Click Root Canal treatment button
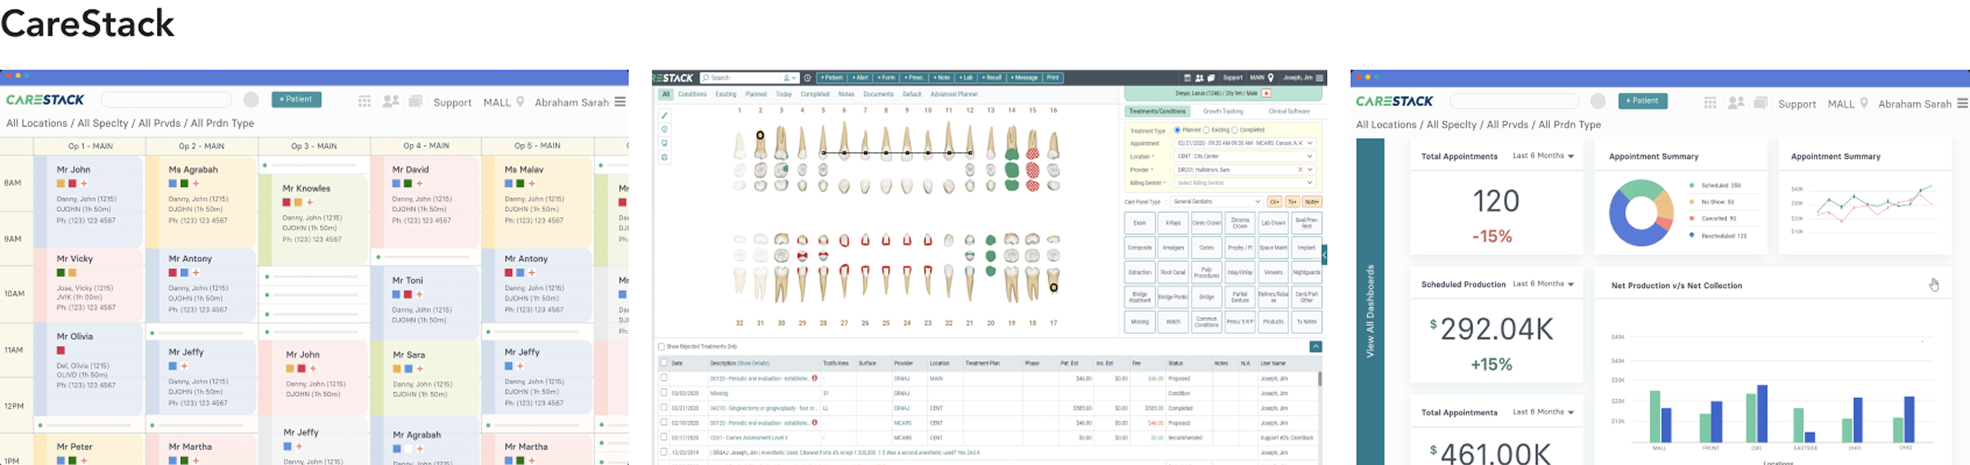The width and height of the screenshot is (1970, 465). 1172,273
